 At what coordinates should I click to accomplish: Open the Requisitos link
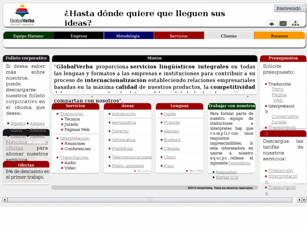coord(226,172)
